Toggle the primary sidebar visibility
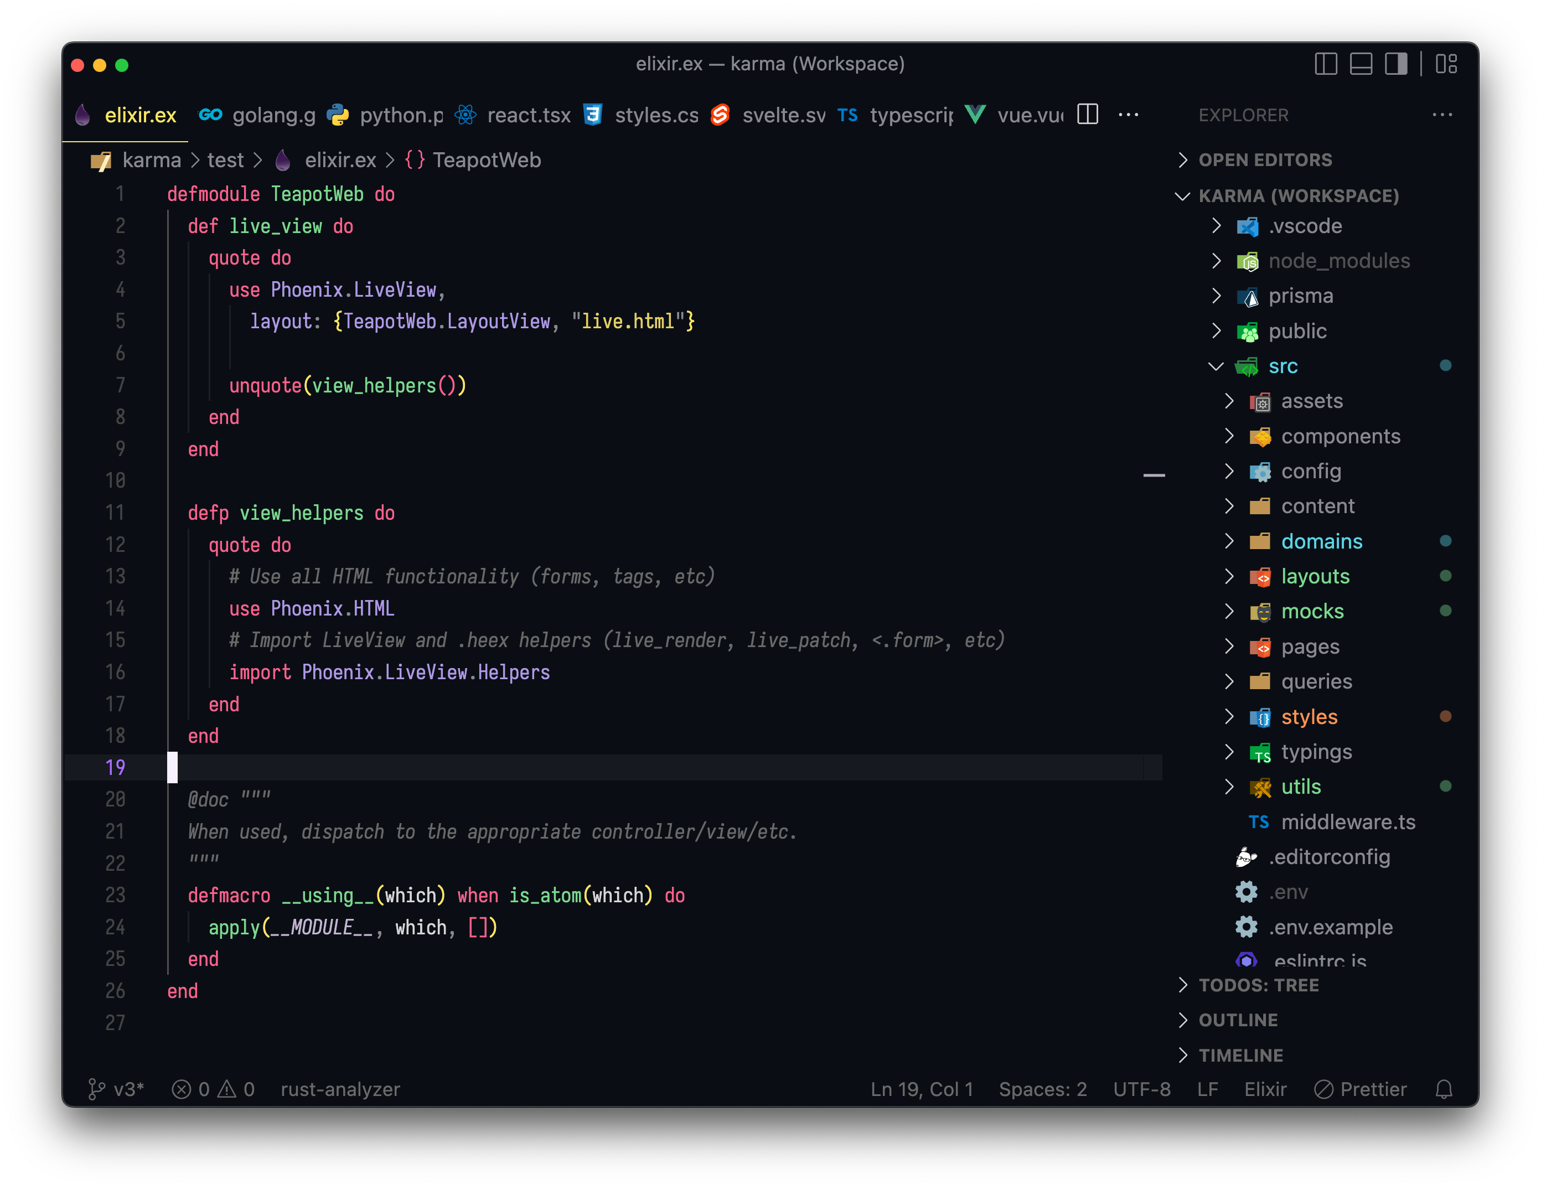 pyautogui.click(x=1326, y=64)
